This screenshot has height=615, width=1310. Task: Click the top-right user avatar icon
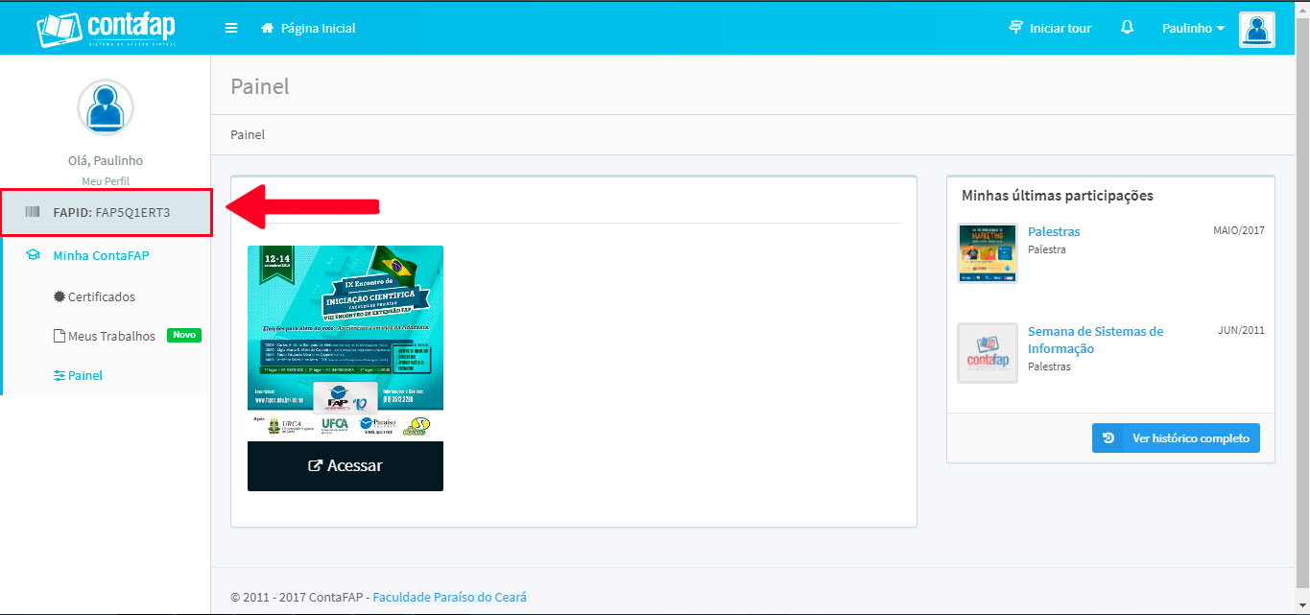1256,29
